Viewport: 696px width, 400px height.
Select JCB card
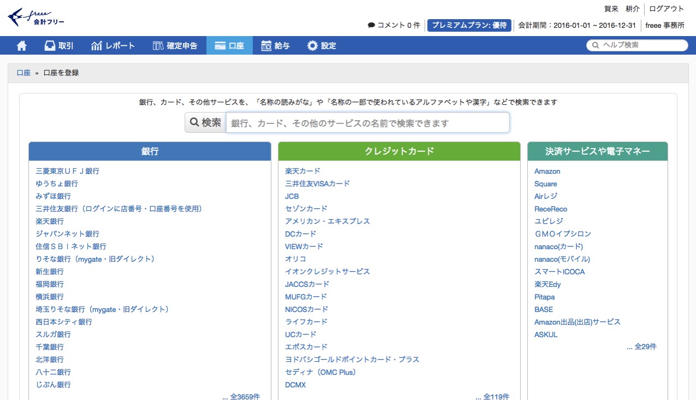click(292, 196)
